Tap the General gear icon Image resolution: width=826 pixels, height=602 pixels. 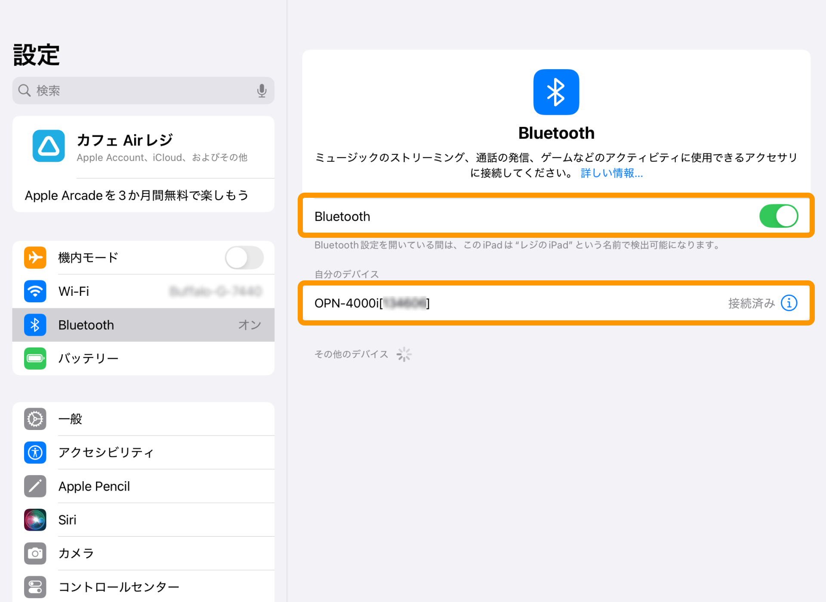click(35, 419)
